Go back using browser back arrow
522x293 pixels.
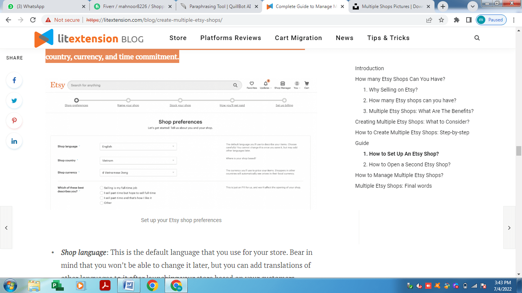8,20
